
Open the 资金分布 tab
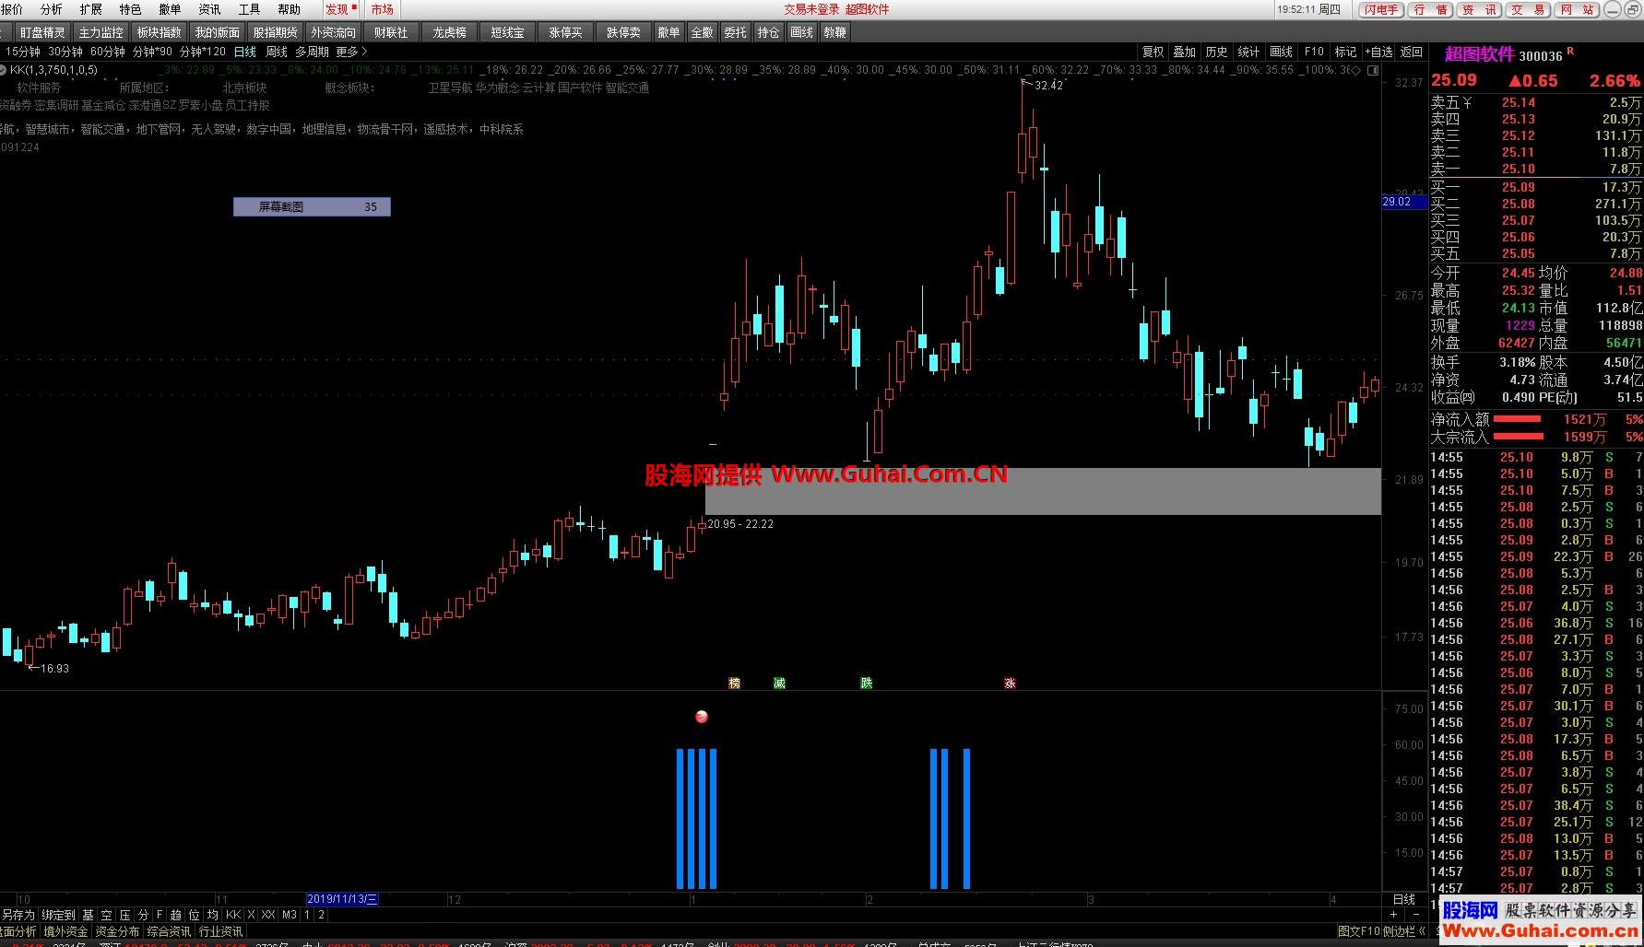pyautogui.click(x=117, y=931)
